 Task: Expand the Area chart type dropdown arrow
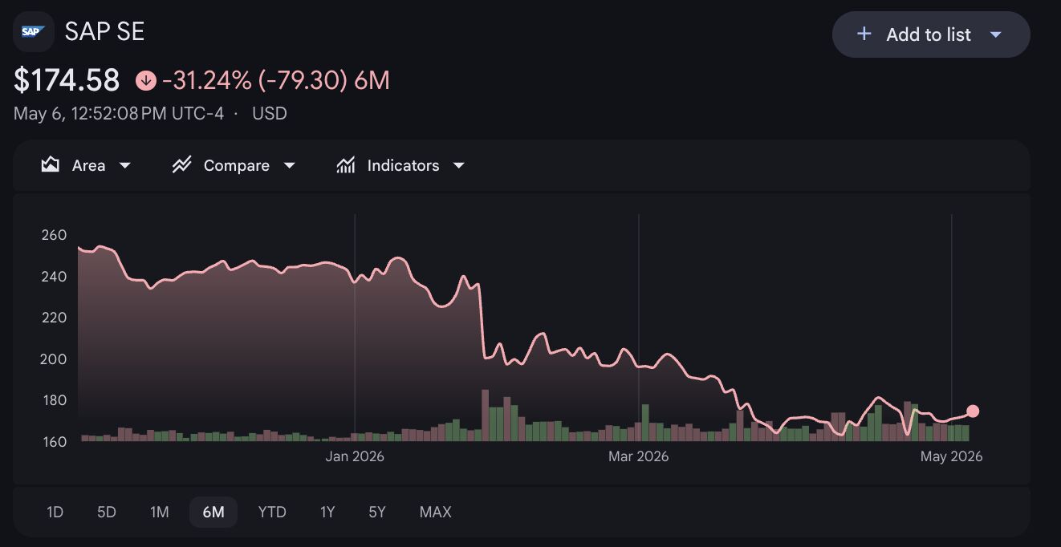124,165
